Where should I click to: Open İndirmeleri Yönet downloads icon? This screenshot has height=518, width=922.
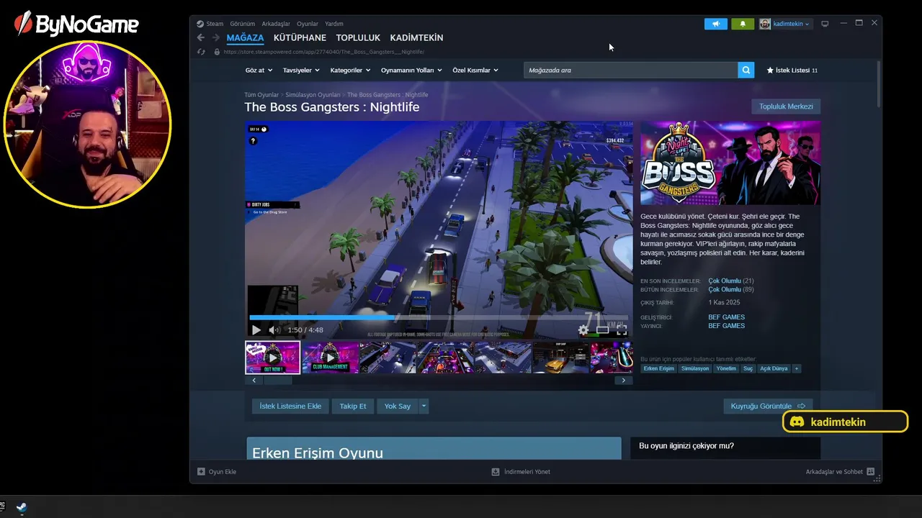pyautogui.click(x=496, y=472)
